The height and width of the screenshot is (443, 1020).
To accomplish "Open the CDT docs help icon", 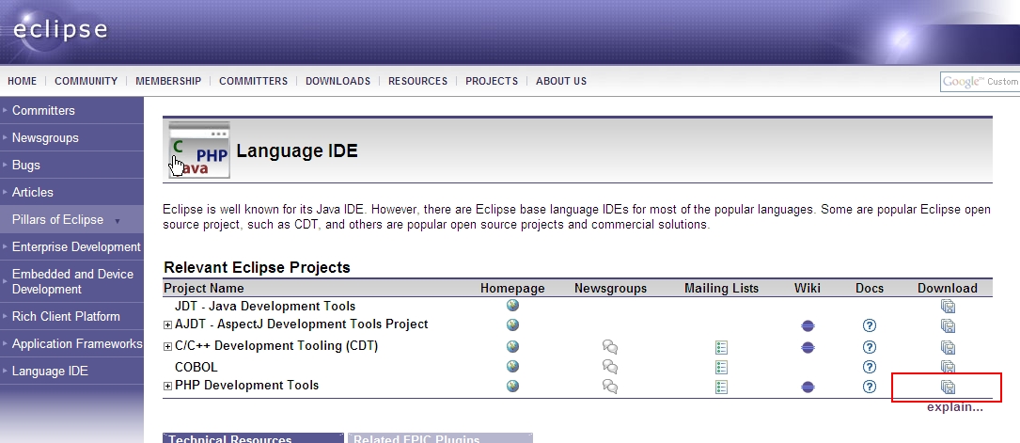I will (x=869, y=347).
